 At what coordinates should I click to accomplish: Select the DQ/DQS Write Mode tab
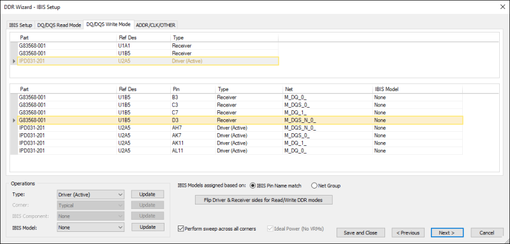[108, 24]
